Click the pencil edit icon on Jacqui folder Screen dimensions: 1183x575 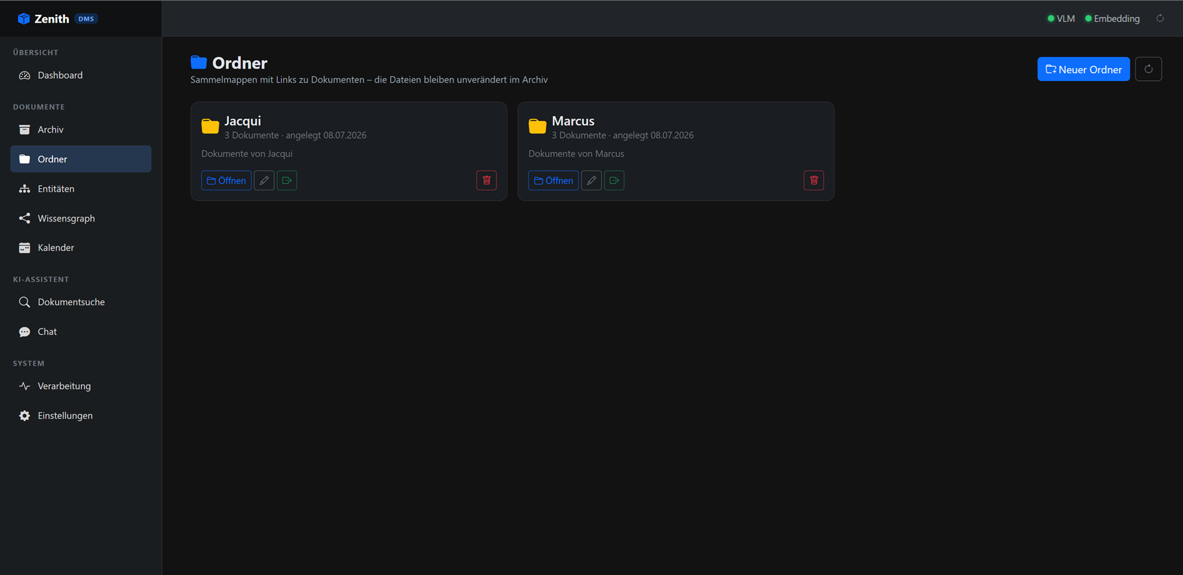[x=264, y=181]
